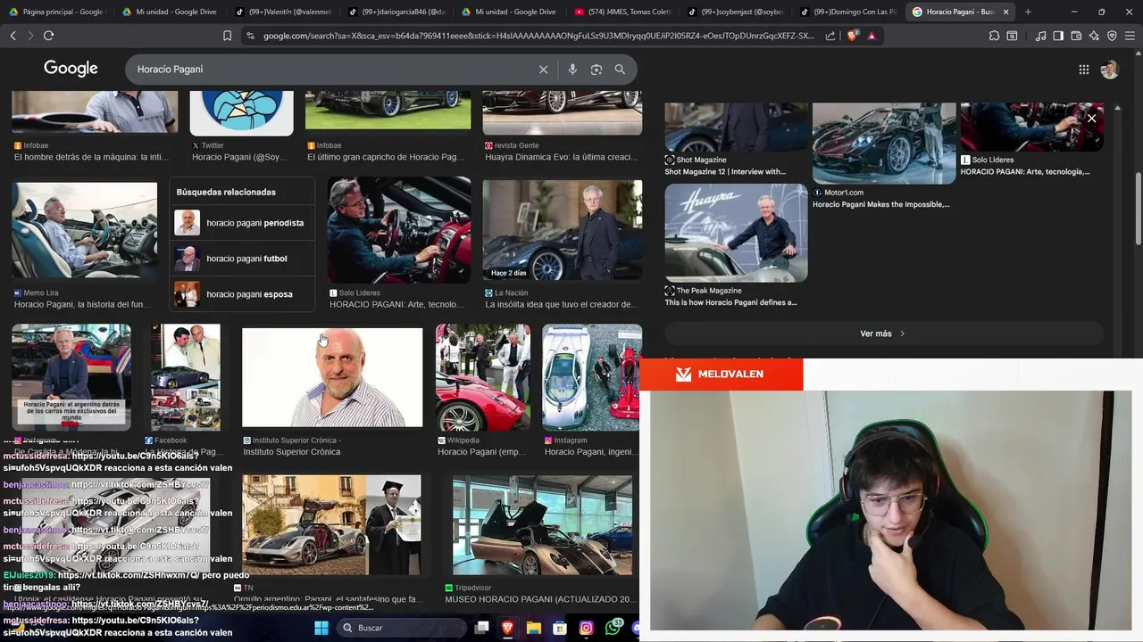Close the Horacio Pagani search tab
Viewport: 1143px width, 642px height.
pyautogui.click(x=1006, y=12)
